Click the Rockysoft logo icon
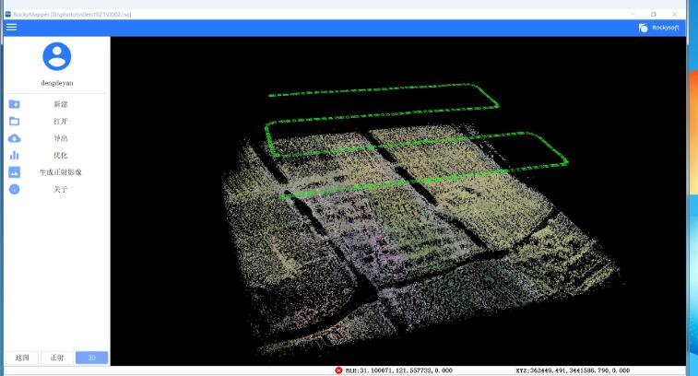This screenshot has height=376, width=698. [x=644, y=28]
